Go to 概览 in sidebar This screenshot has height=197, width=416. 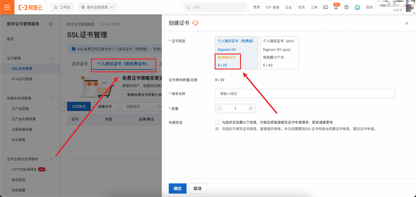pyautogui.click(x=10, y=39)
